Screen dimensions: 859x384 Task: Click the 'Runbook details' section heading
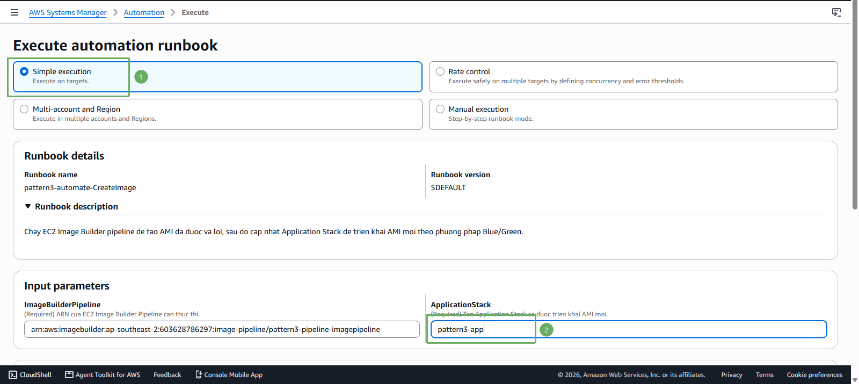pos(64,156)
